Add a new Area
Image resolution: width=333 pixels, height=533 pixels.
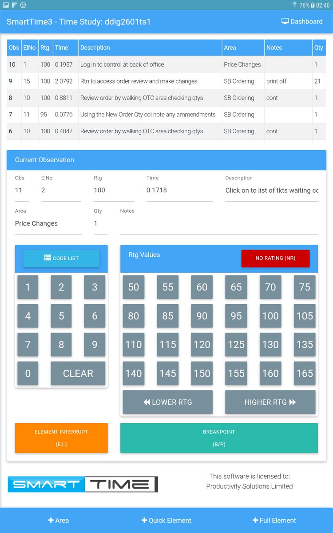point(59,520)
